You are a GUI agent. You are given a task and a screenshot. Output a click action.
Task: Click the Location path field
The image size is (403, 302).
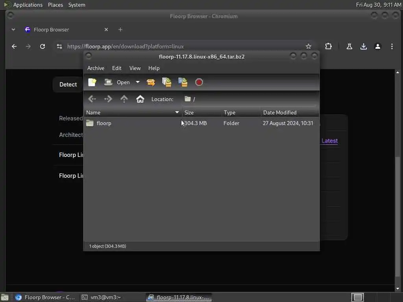coord(250,99)
